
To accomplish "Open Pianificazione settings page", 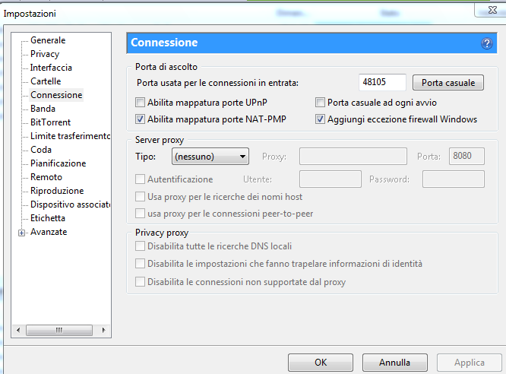I will click(x=58, y=163).
